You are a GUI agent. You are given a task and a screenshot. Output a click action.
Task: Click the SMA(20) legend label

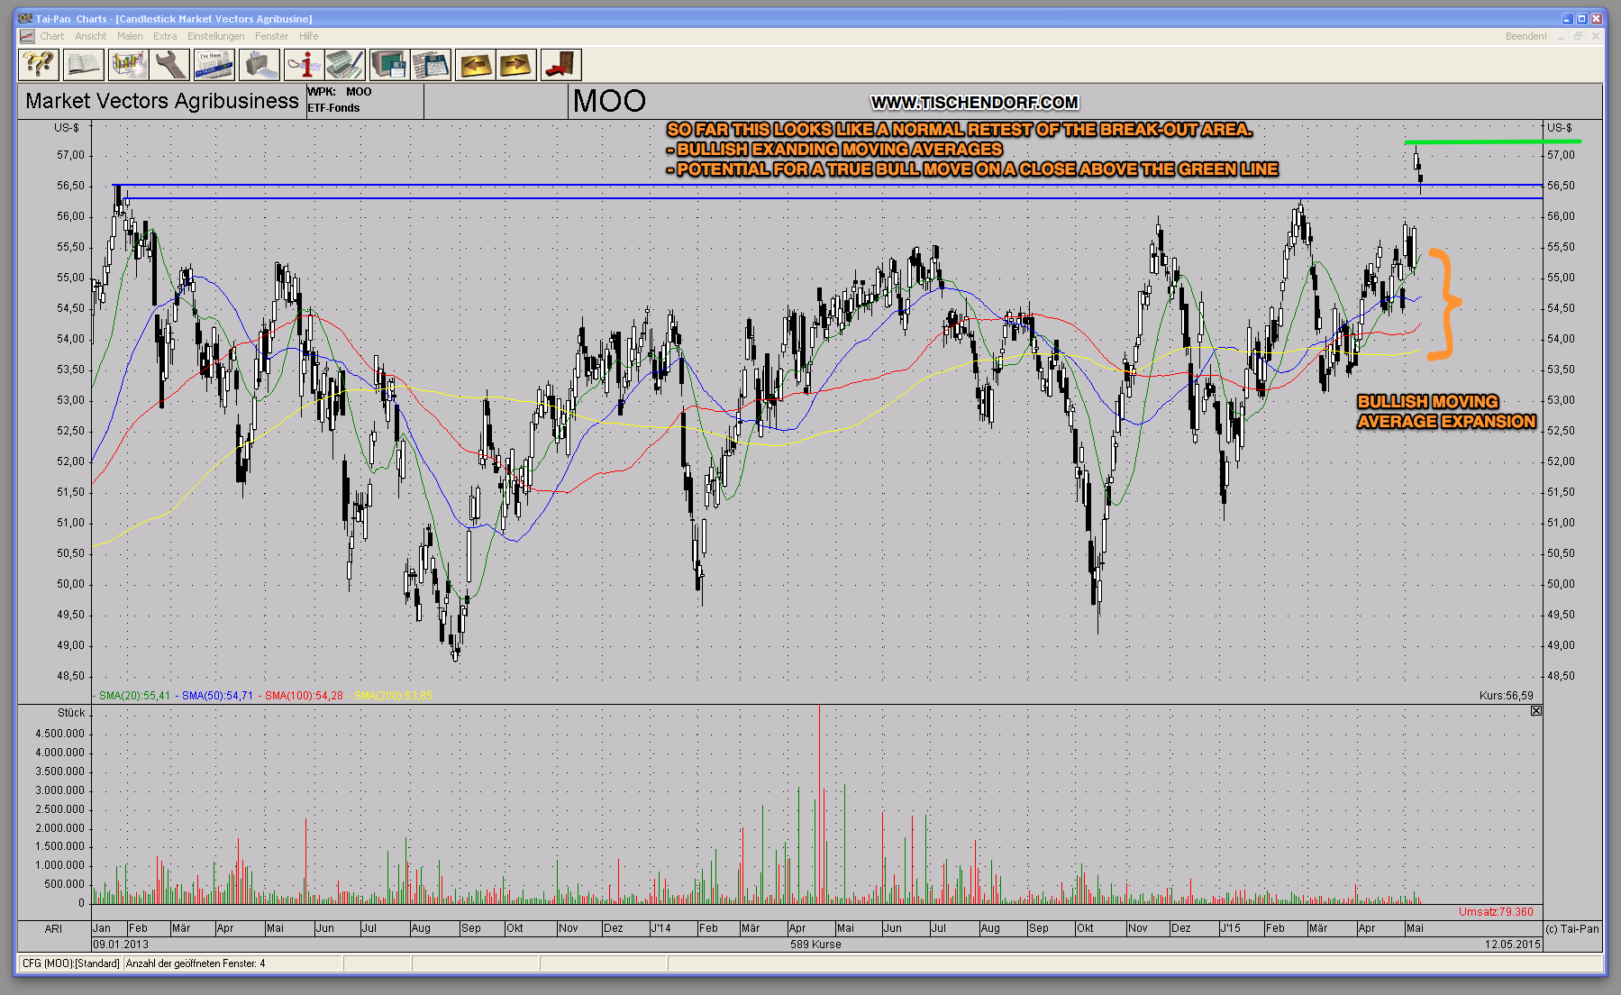(133, 696)
